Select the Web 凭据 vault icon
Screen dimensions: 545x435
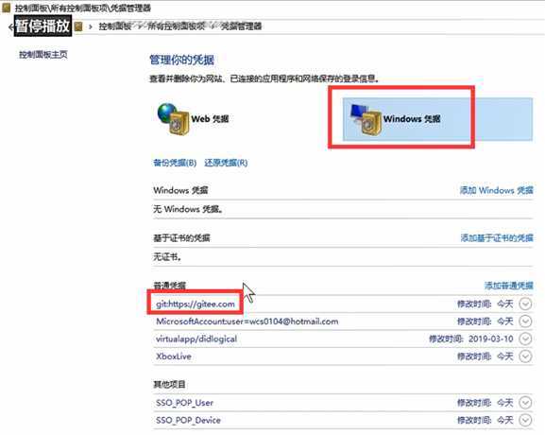(x=173, y=118)
